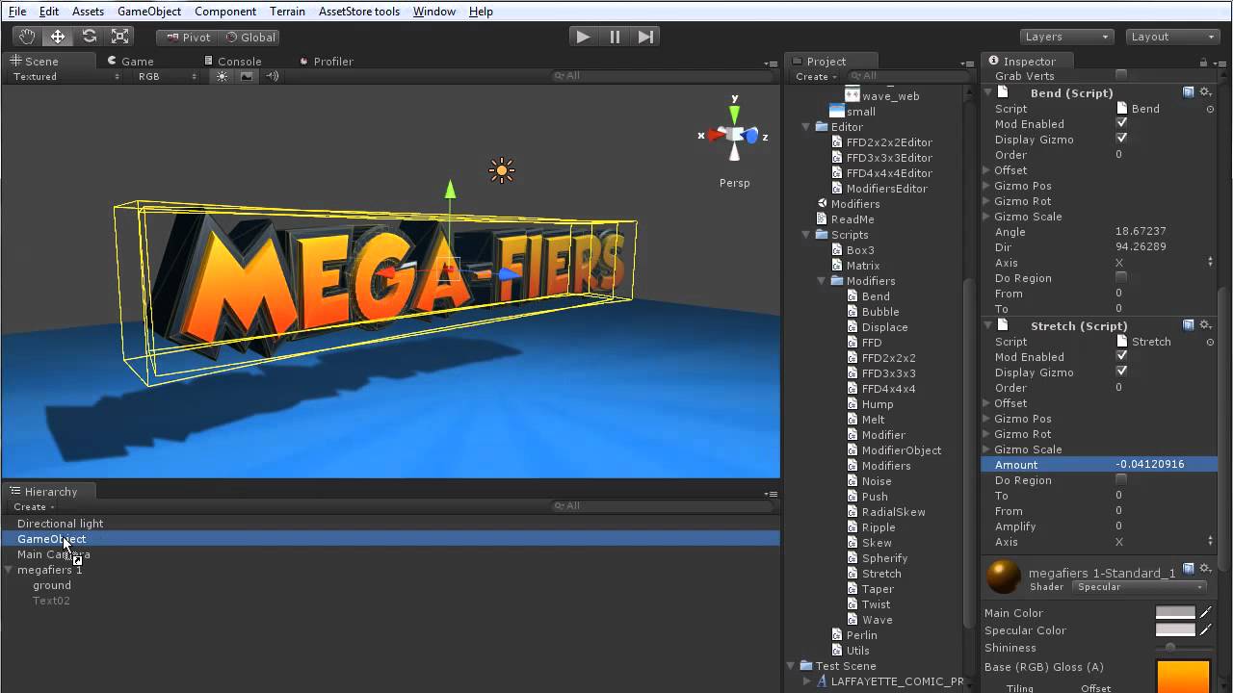This screenshot has height=693, width=1233.
Task: Select Bend script object picker
Action: click(x=1210, y=109)
